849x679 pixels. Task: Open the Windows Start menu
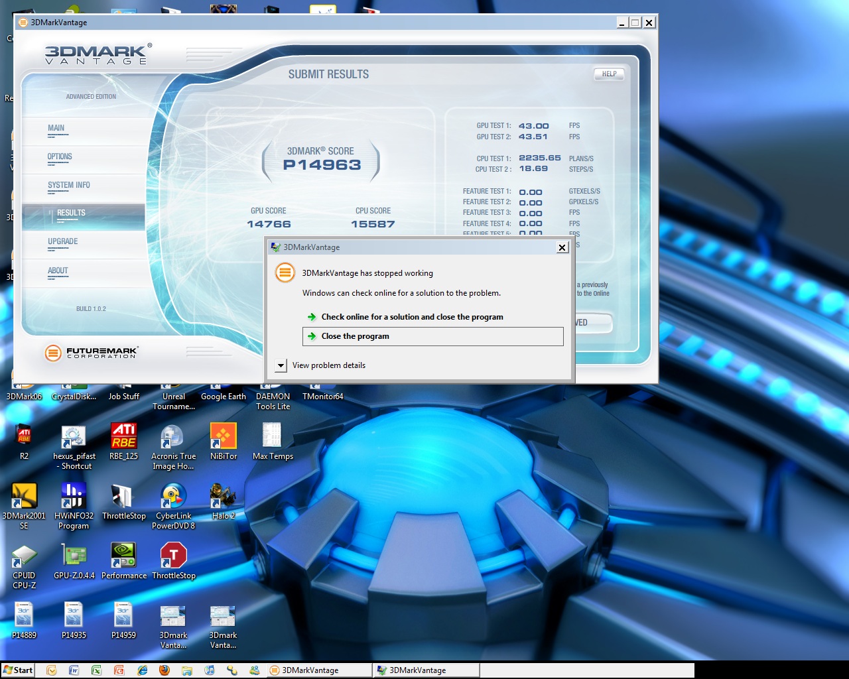click(x=18, y=670)
